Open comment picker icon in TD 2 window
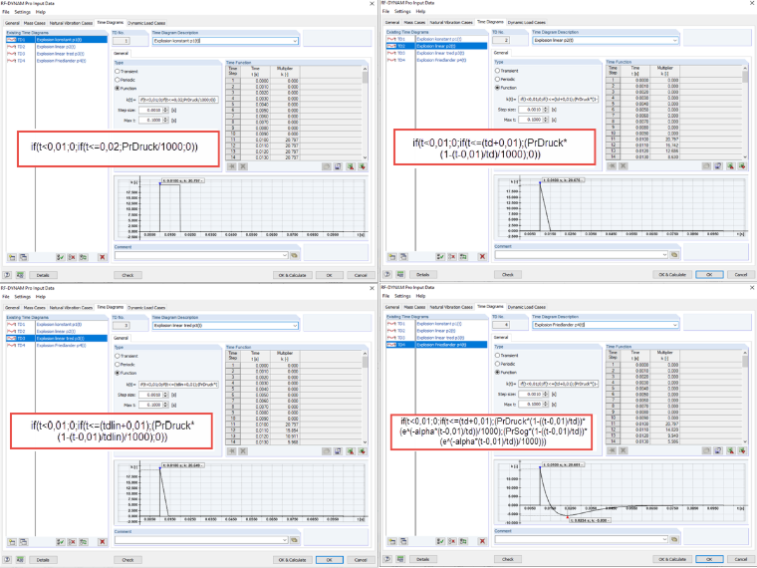Screen dimensions: 757x568 pyautogui.click(x=674, y=254)
